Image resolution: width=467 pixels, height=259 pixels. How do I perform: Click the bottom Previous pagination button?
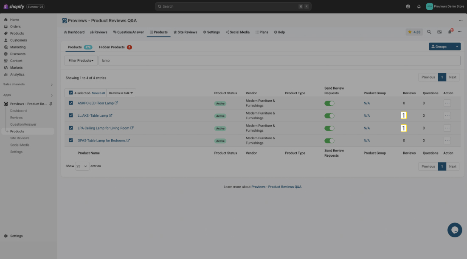(428, 166)
